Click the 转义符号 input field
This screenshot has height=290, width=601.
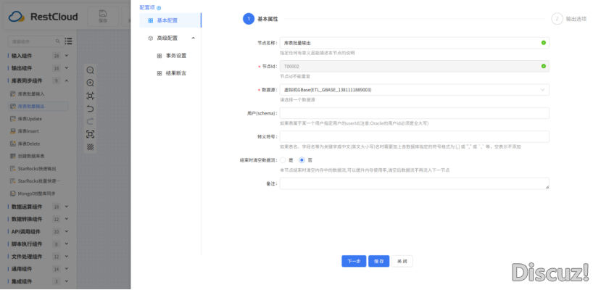tap(415, 136)
